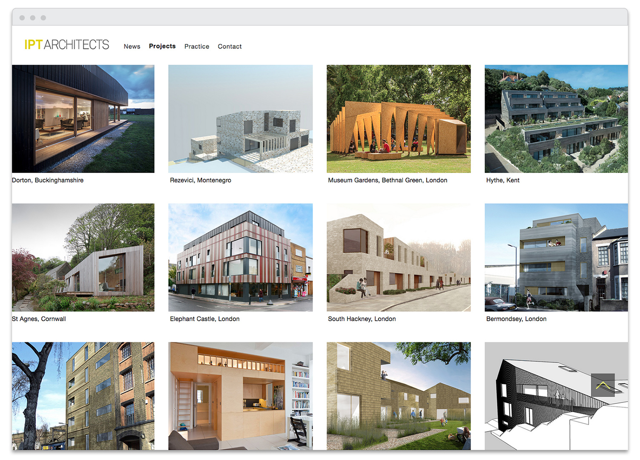View the Bermondsey grey apartment block image
This screenshot has width=640, height=460.
(556, 257)
